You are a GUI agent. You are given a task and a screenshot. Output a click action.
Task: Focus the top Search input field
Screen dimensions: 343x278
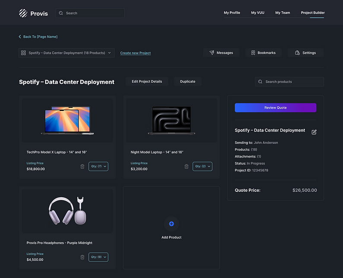90,13
